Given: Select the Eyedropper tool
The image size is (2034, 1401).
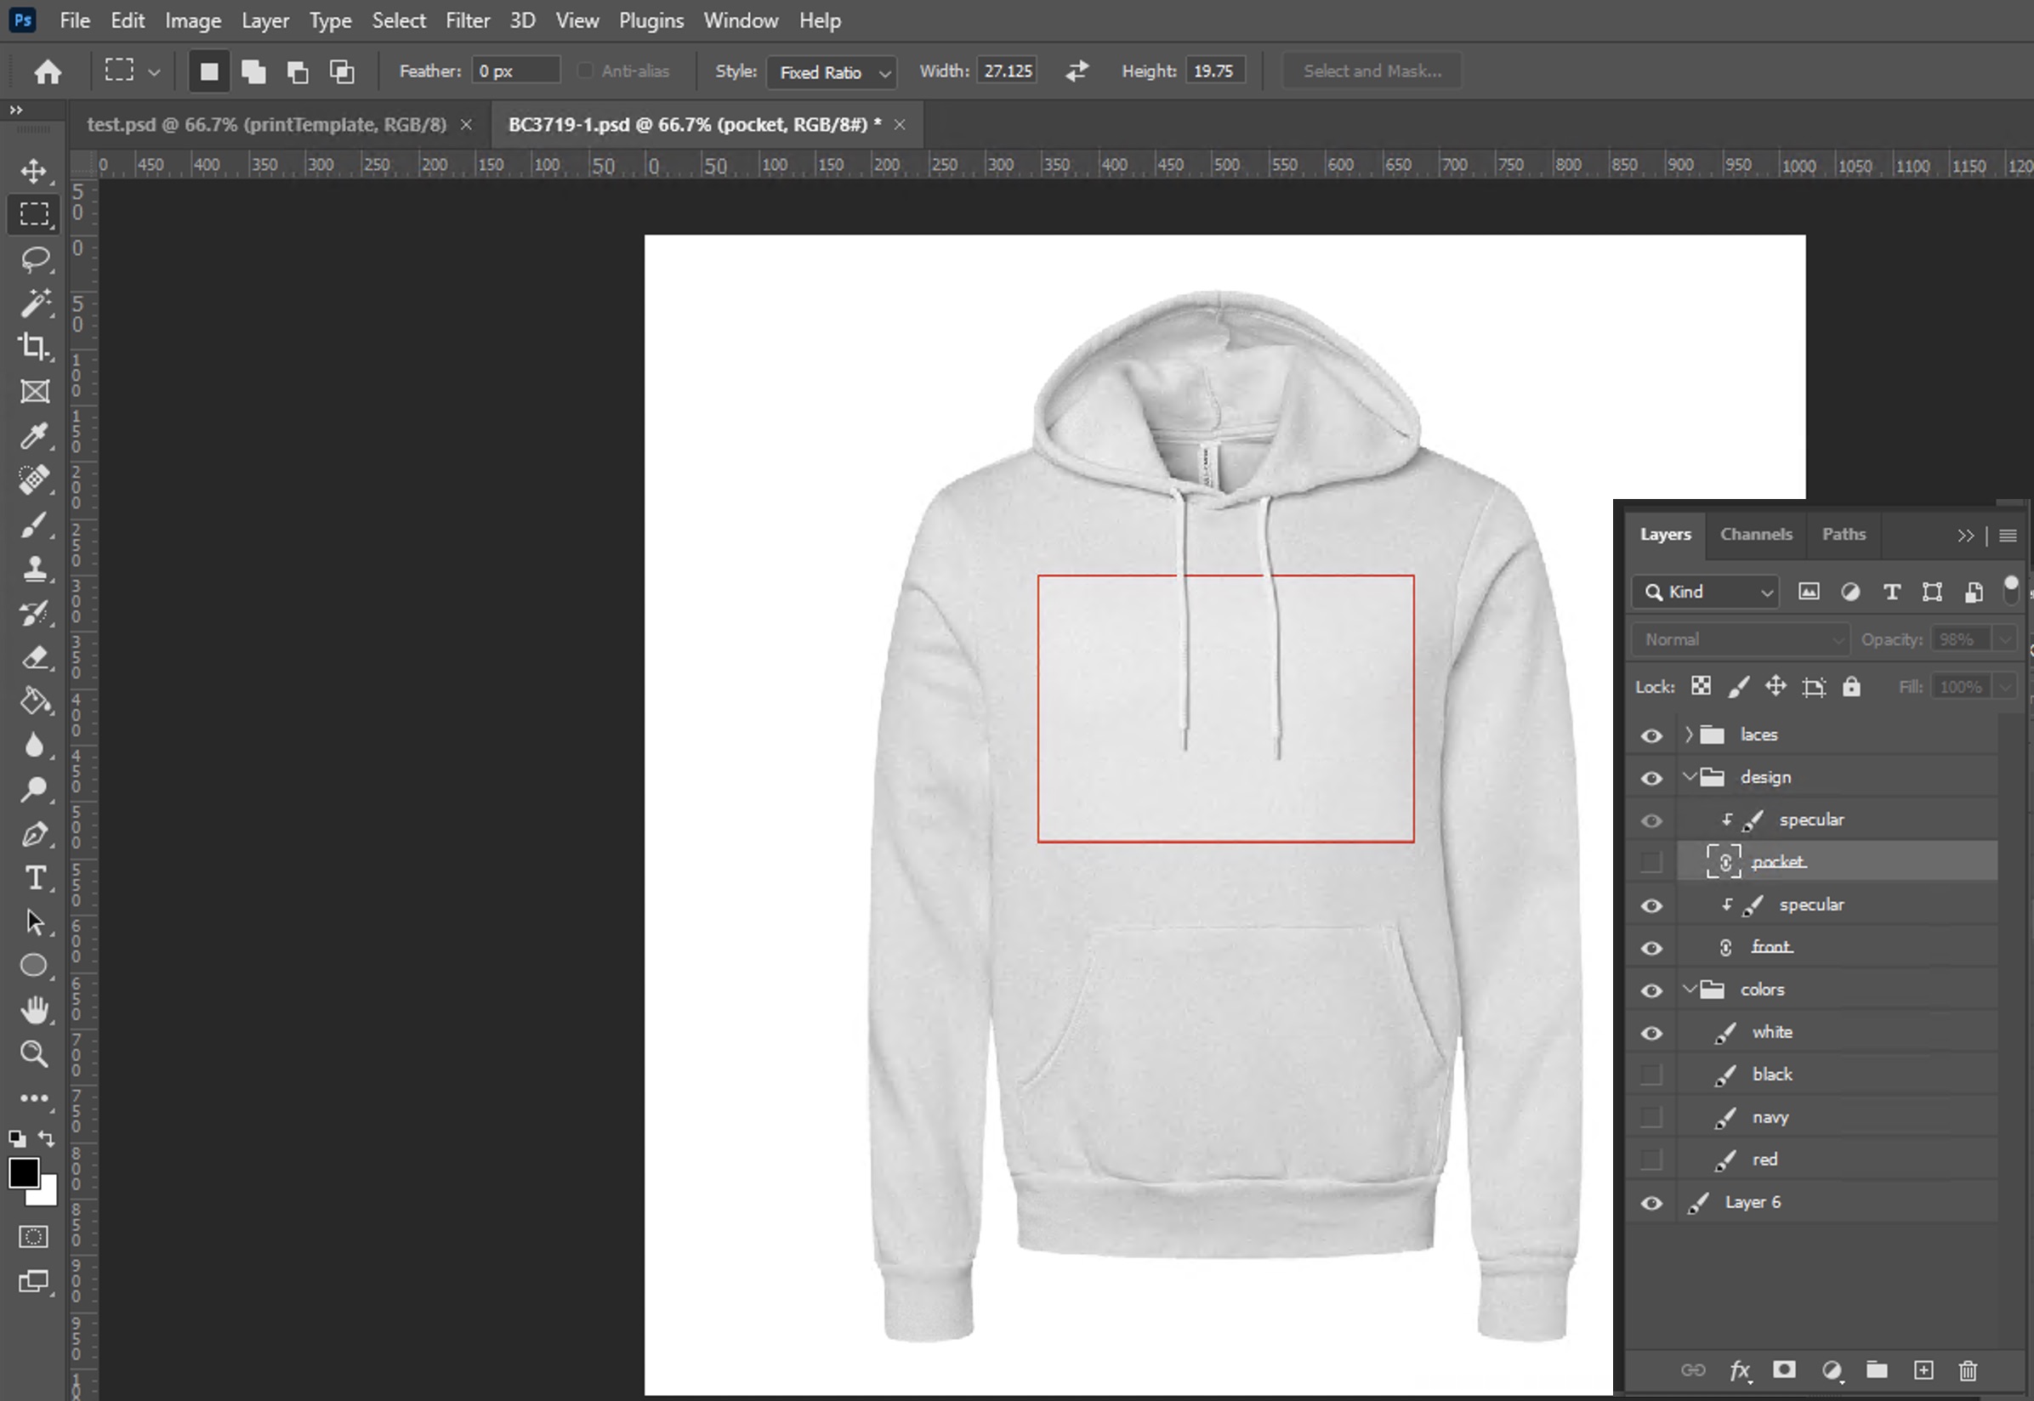Looking at the screenshot, I should [x=34, y=435].
